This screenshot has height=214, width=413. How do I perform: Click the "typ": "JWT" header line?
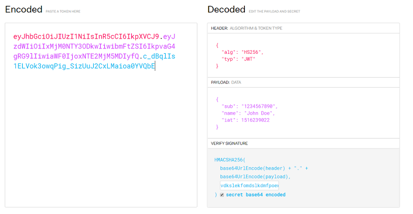(238, 59)
